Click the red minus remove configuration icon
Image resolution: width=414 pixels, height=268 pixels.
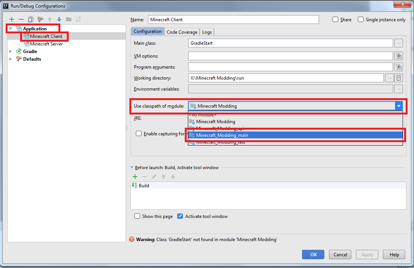21,19
